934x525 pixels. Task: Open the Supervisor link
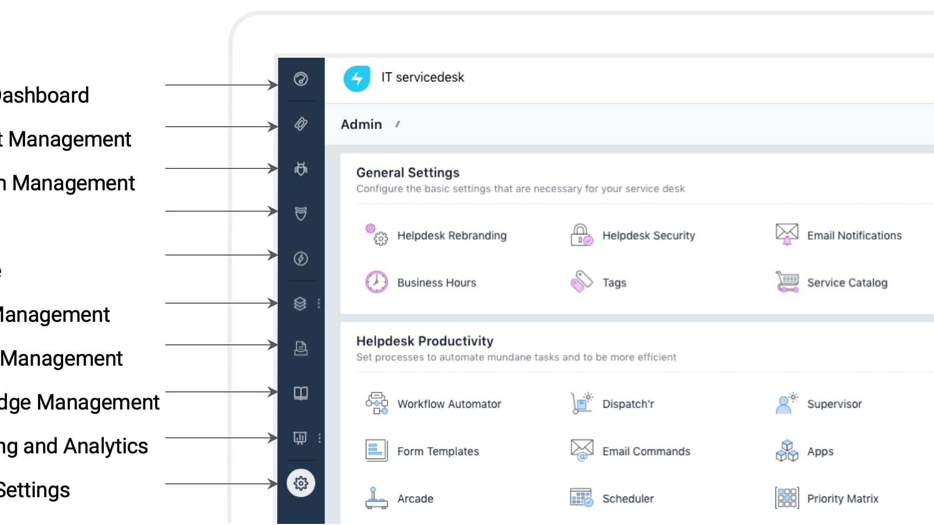click(834, 404)
